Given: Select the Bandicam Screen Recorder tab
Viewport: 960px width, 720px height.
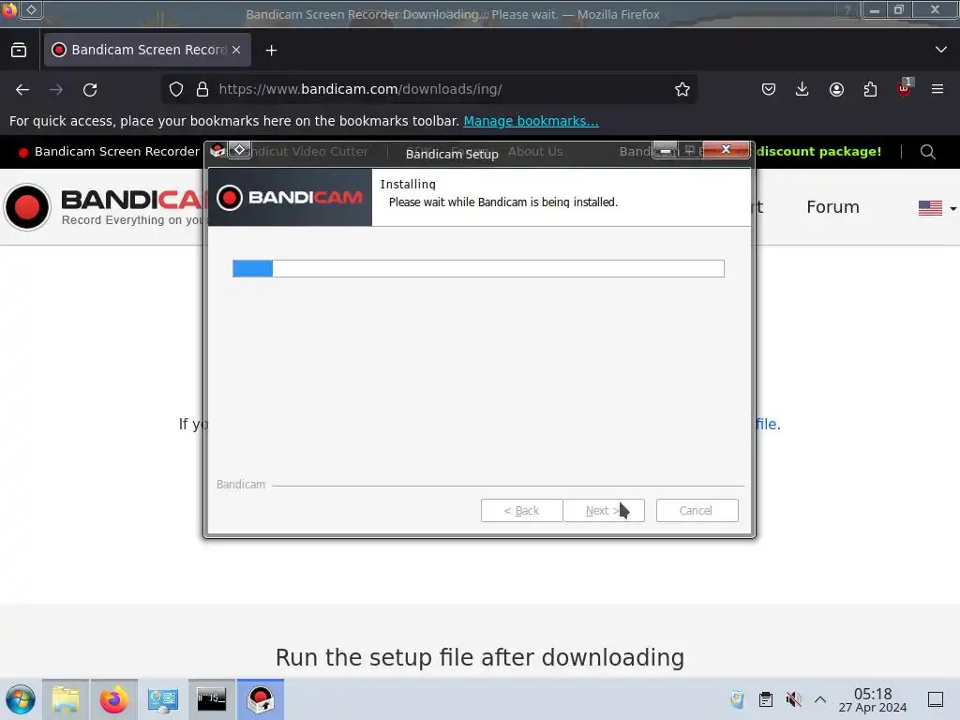Looking at the screenshot, I should (147, 50).
